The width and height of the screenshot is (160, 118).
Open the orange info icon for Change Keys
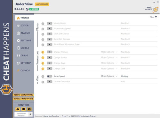[43, 63]
